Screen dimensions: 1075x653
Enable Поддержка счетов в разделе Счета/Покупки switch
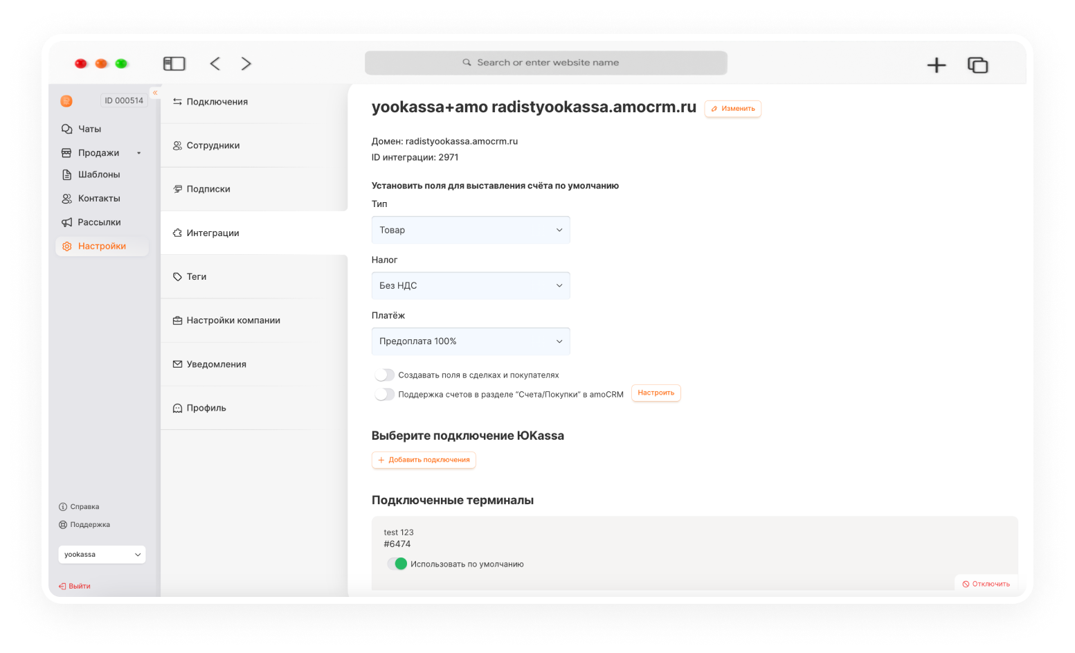(x=385, y=395)
